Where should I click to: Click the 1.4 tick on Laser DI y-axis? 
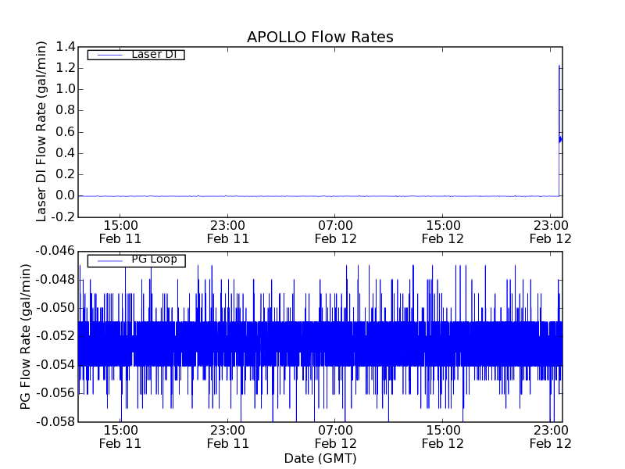point(66,47)
